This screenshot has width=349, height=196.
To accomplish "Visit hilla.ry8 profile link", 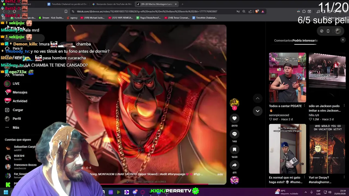I will pyautogui.click(x=314, y=115).
